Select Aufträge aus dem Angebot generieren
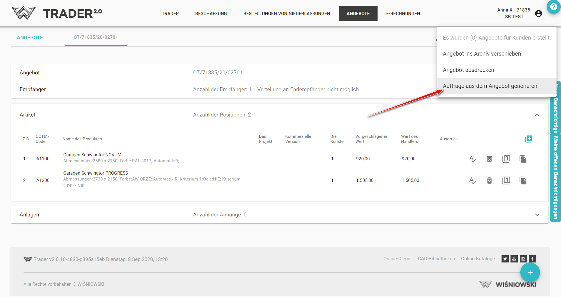The image size is (561, 297). [x=490, y=86]
